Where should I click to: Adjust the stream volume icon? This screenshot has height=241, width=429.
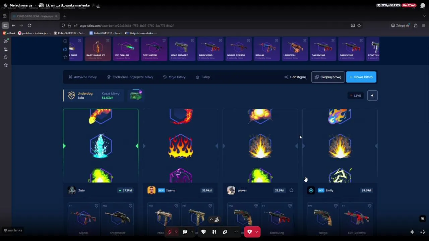(412, 232)
